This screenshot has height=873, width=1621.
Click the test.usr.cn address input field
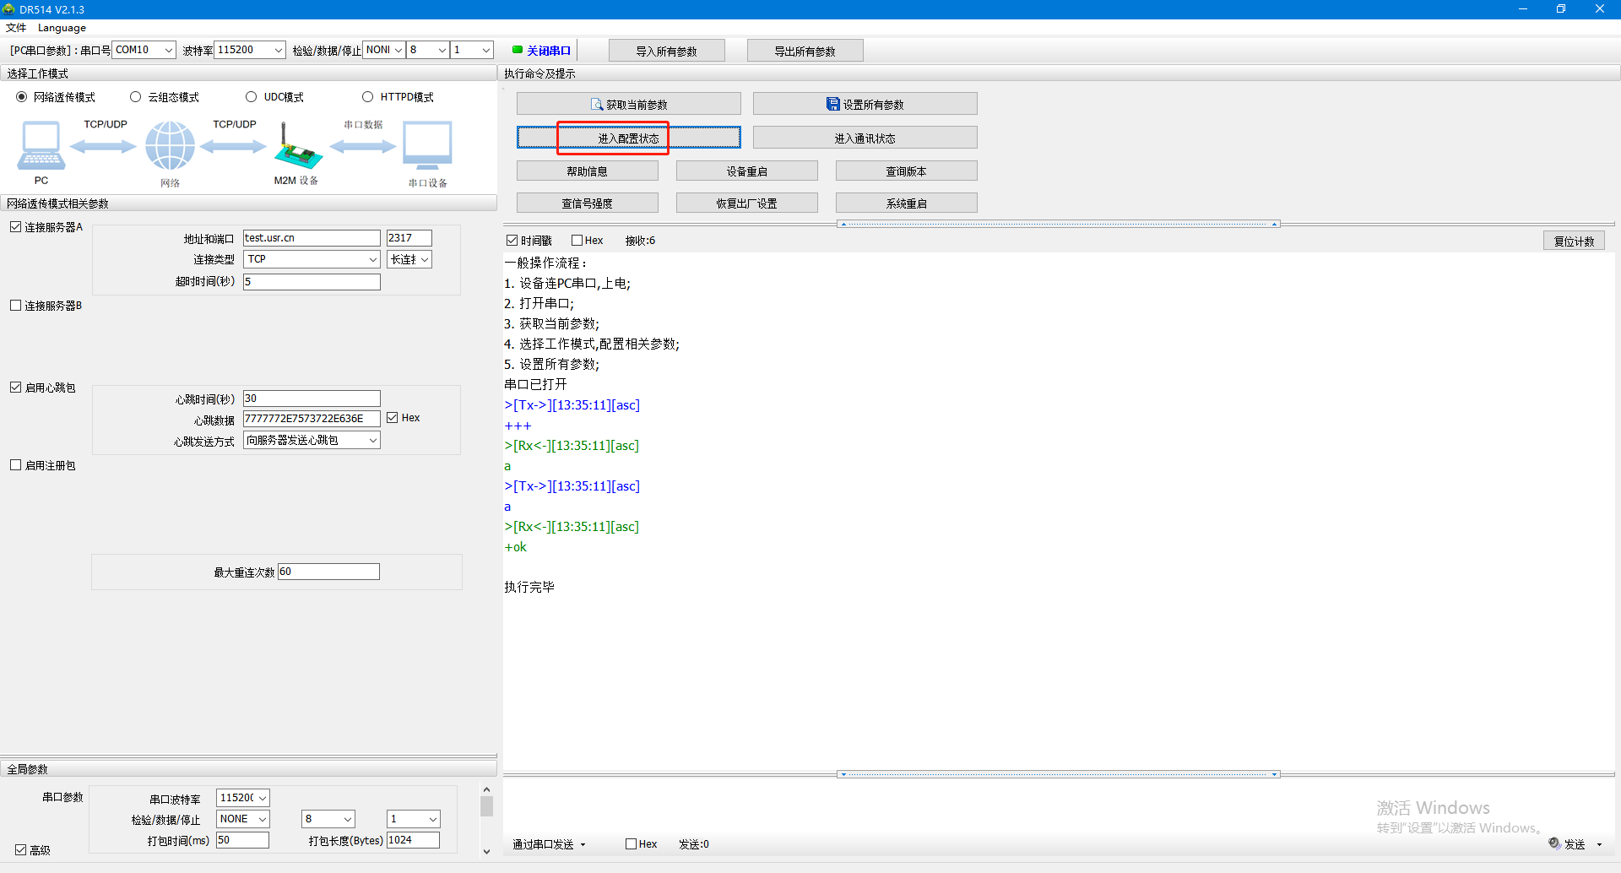click(x=312, y=238)
